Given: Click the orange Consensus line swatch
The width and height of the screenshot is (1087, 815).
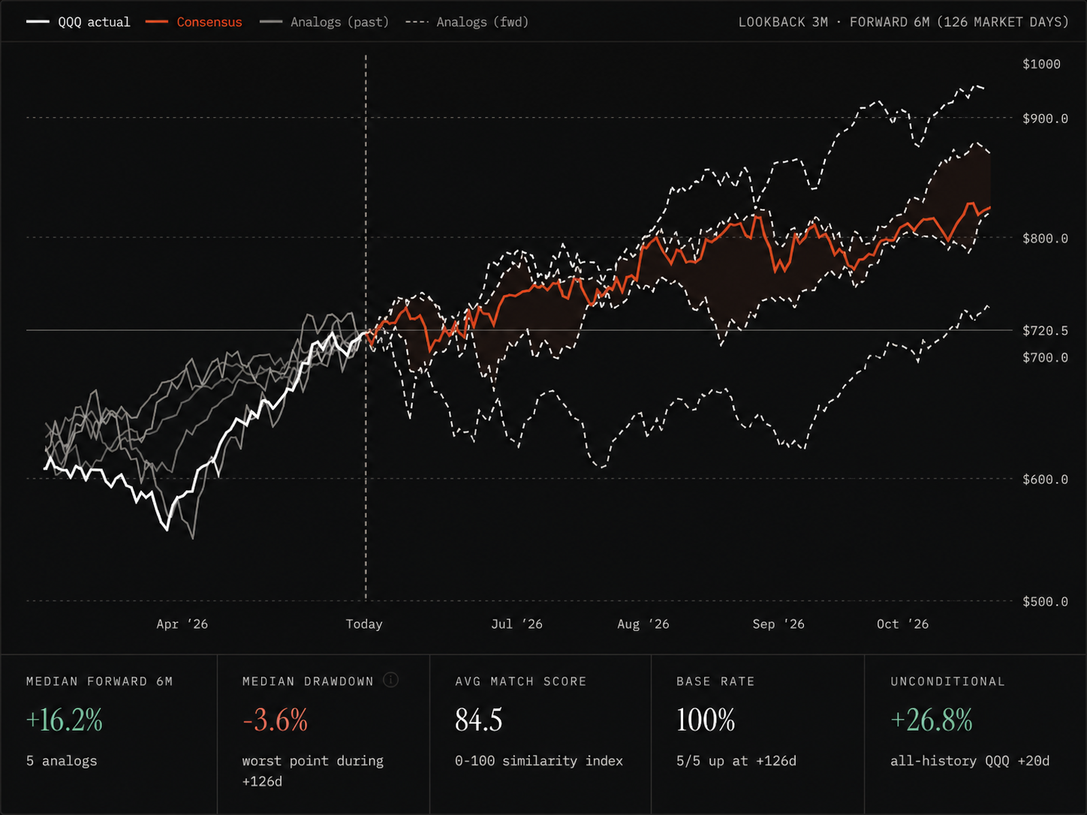Looking at the screenshot, I should [x=156, y=23].
